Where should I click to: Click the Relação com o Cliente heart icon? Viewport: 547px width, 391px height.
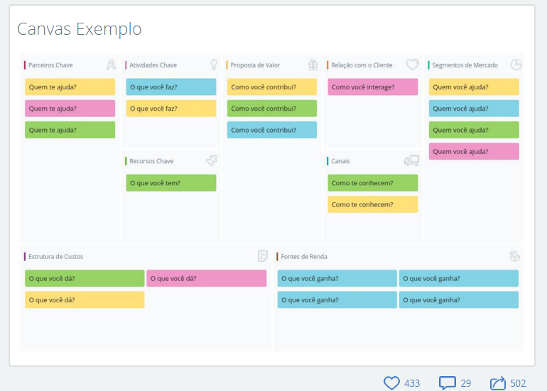pyautogui.click(x=413, y=65)
